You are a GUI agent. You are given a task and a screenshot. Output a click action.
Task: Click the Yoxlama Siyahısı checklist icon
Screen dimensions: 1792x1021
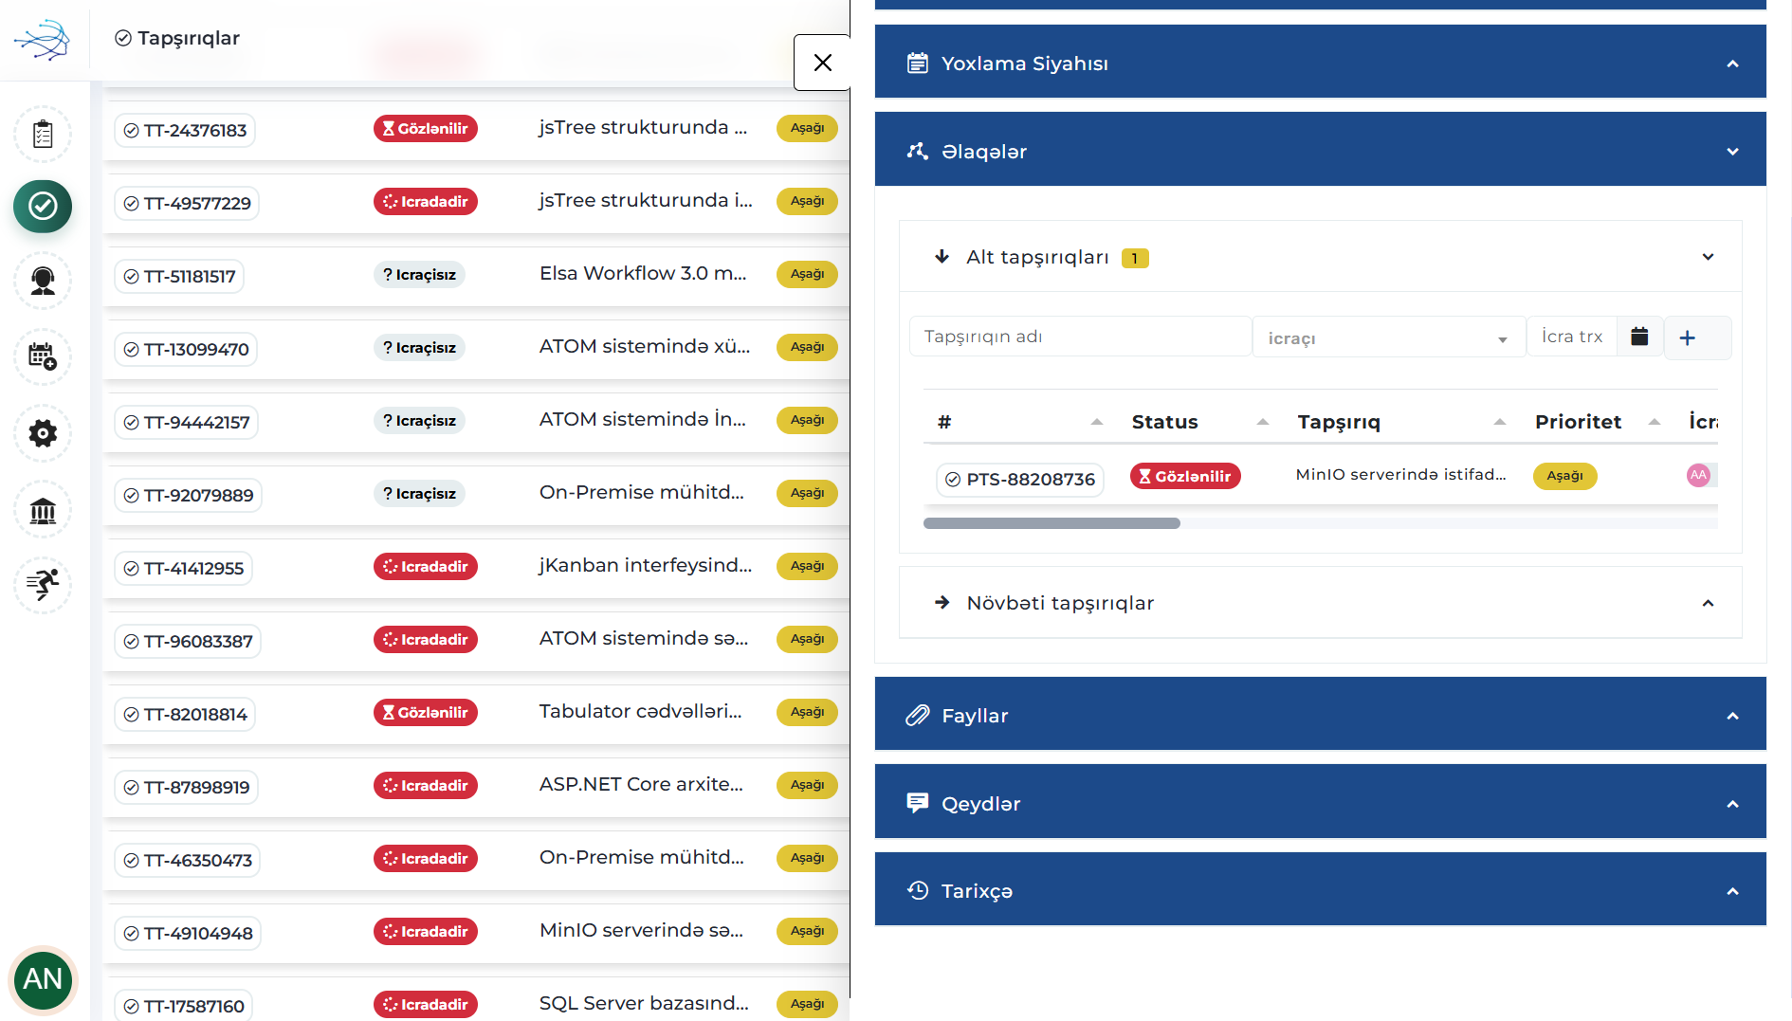(x=917, y=64)
